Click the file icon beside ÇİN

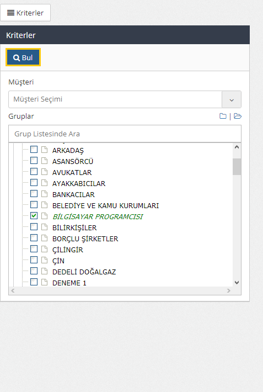45,259
